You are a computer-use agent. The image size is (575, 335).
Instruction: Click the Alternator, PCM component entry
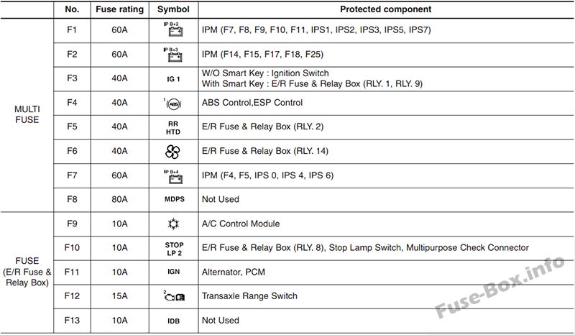coord(233,272)
